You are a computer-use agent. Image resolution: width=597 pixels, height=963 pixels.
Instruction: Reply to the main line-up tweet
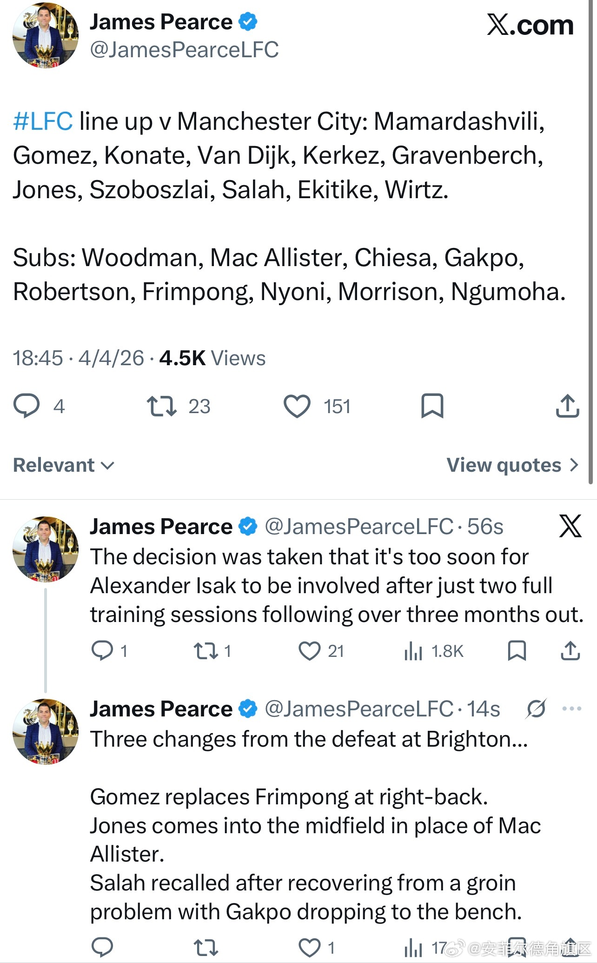coord(27,406)
